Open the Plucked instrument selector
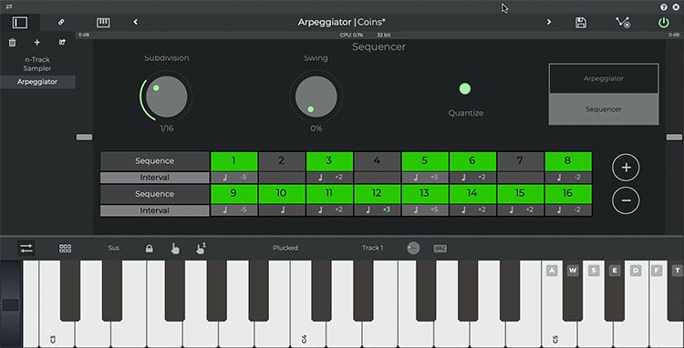 285,248
